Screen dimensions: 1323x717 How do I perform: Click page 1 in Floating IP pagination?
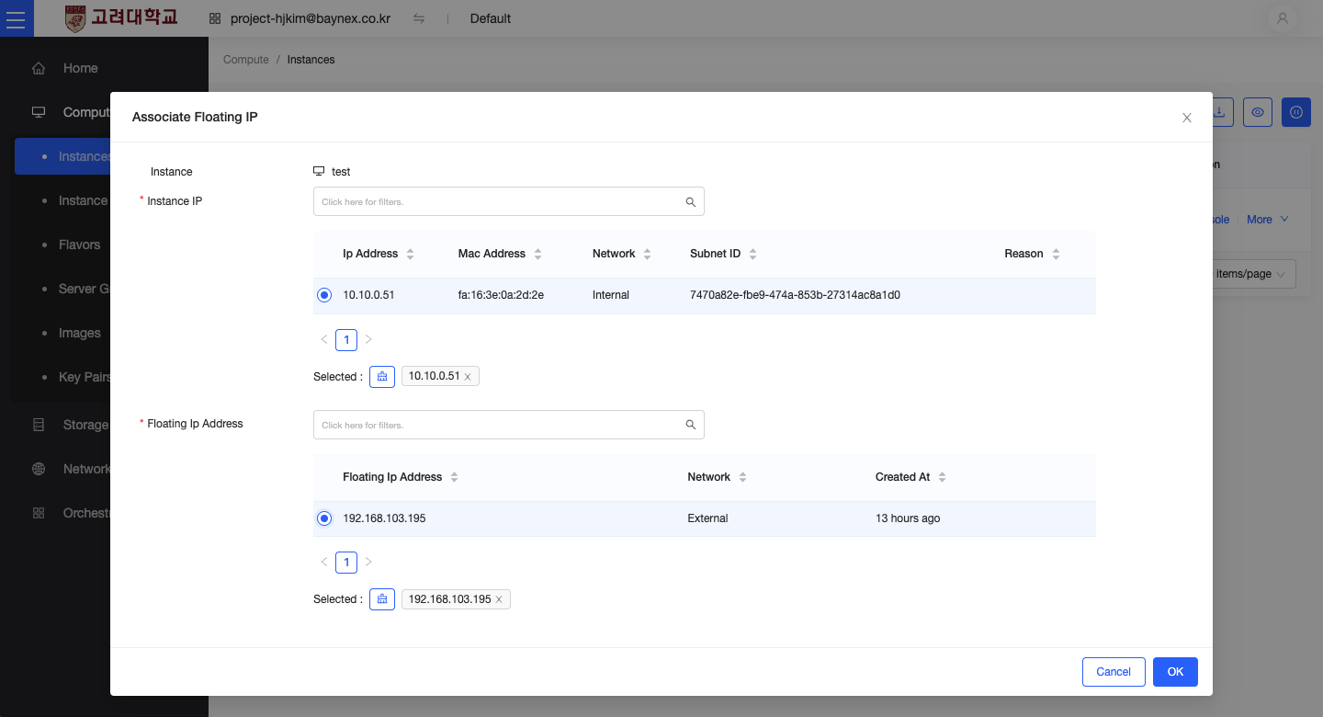point(346,562)
